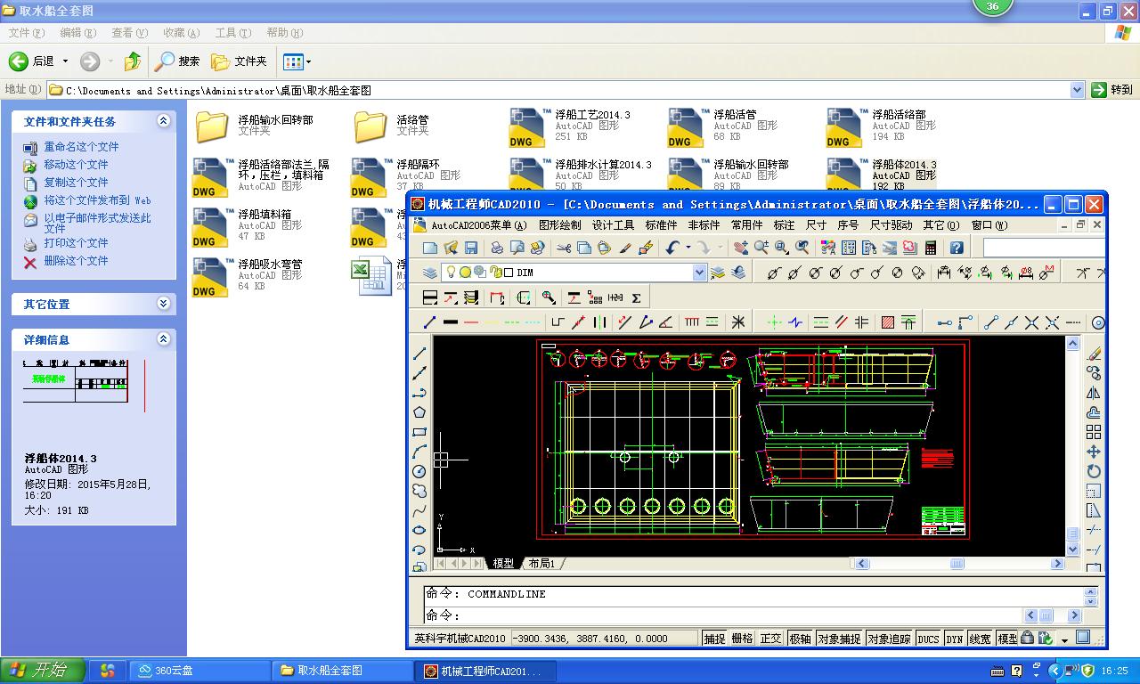Switch to the 布局1 layout tab
This screenshot has width=1140, height=684.
pyautogui.click(x=541, y=563)
